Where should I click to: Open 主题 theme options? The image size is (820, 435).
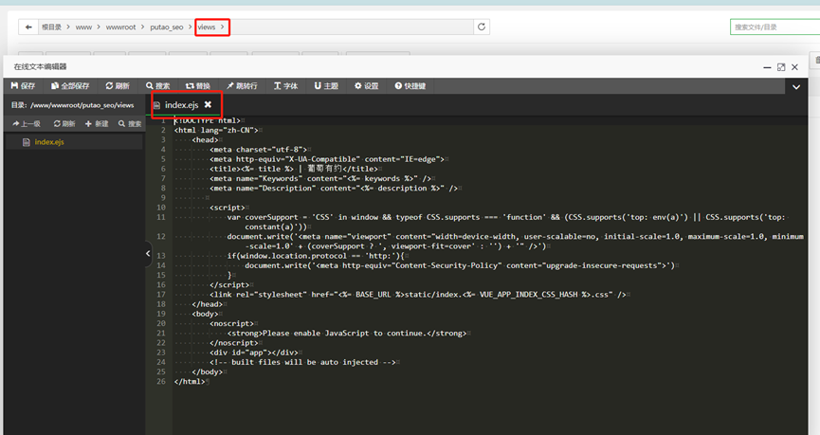coord(326,85)
